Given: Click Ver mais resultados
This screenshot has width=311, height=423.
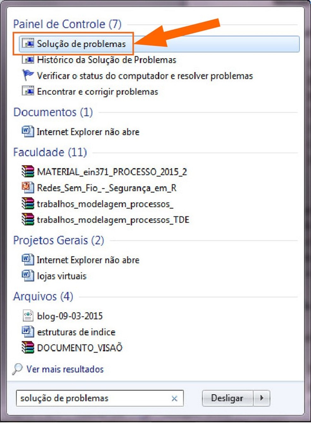Looking at the screenshot, I should click(x=65, y=369).
